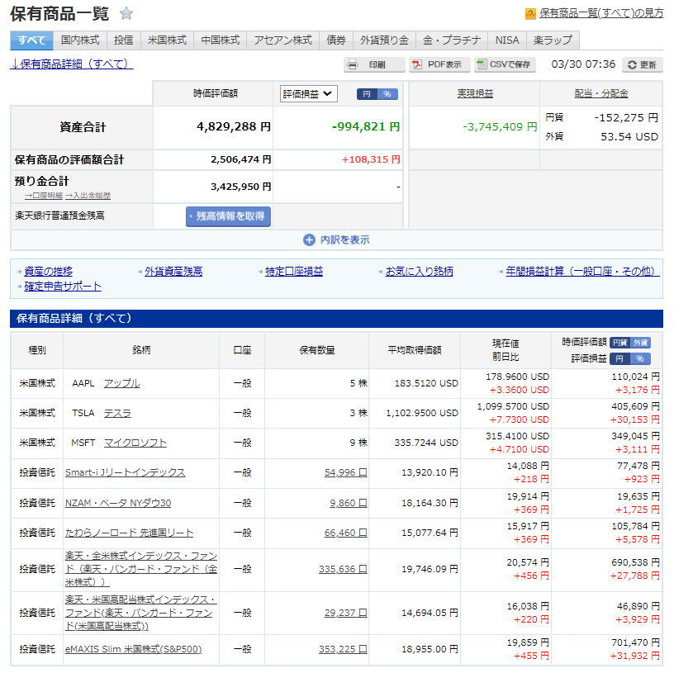Open the 評価損益 dropdown selector

[x=308, y=94]
